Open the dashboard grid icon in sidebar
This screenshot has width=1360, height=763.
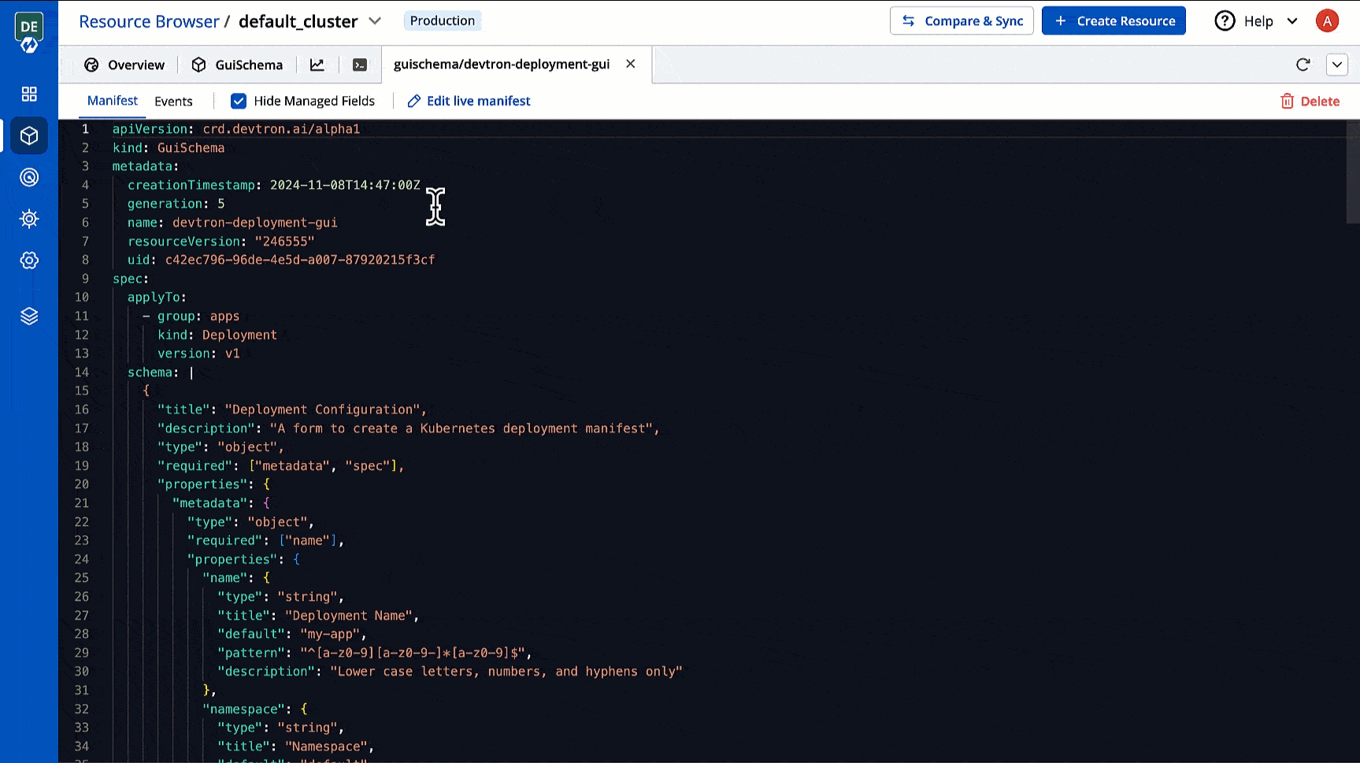(29, 94)
